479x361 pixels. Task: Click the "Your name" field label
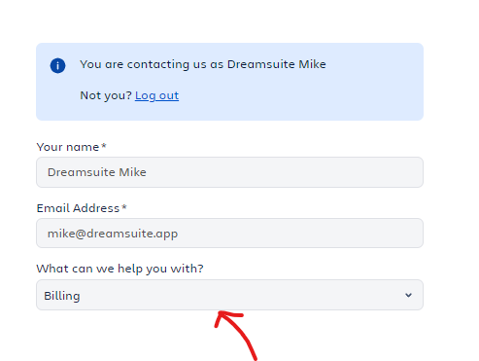68,147
